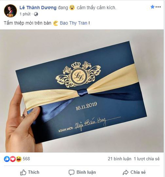Open the 1 lượt chia sẻ shares list
Screen dimensions: 165x177
147,159
